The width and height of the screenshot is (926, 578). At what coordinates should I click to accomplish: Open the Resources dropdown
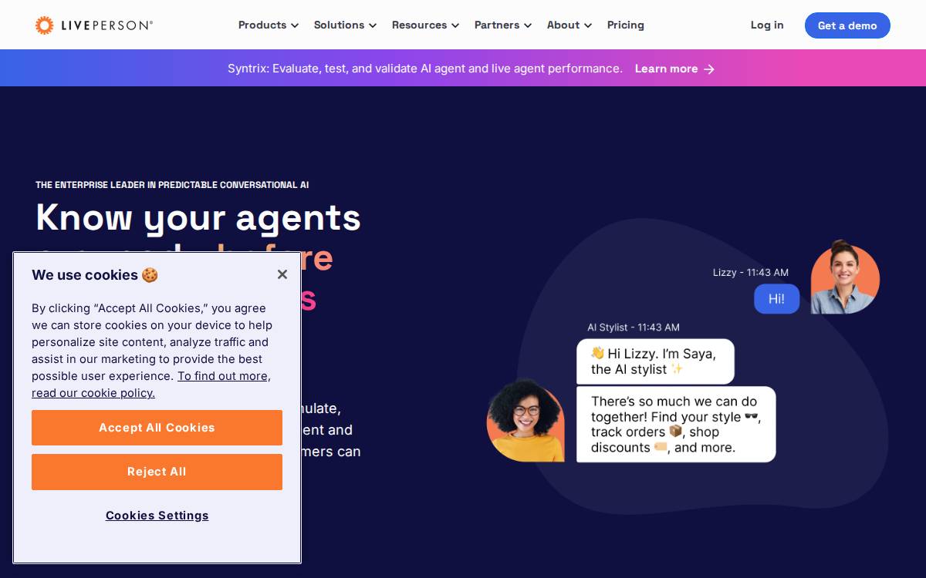[426, 25]
